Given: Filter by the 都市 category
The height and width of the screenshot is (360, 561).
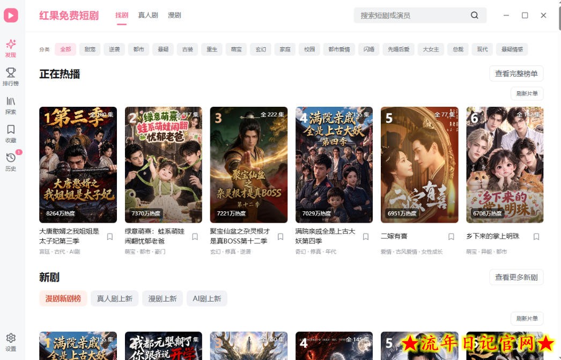Looking at the screenshot, I should 138,49.
